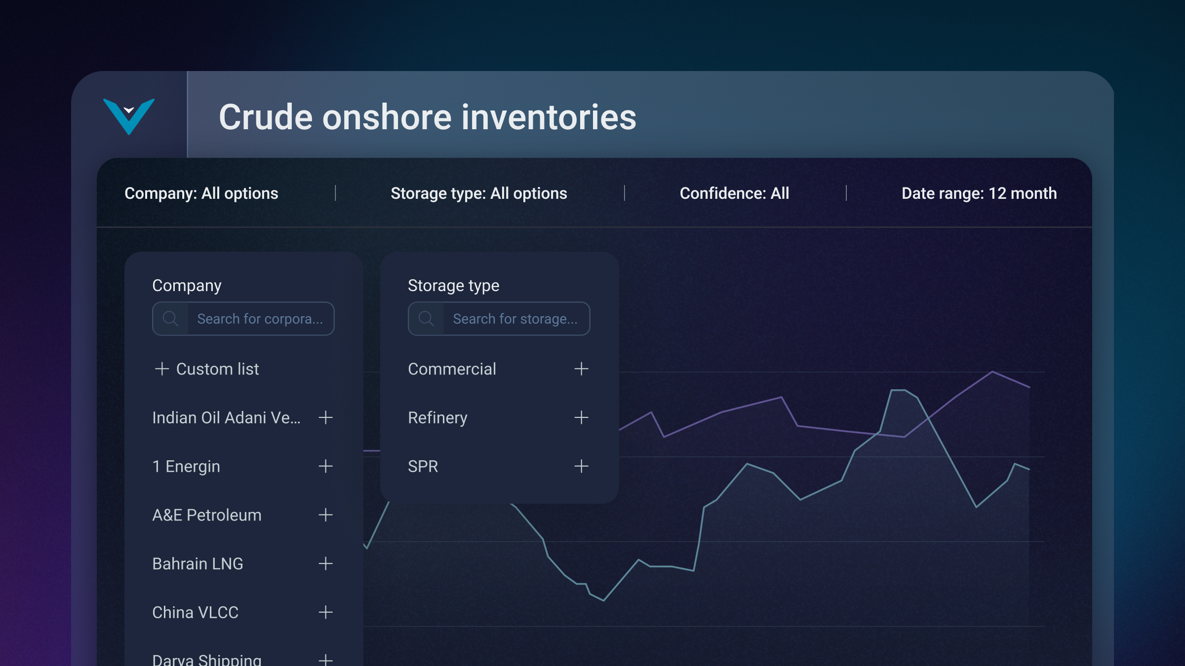Add Commercial storage type with plus icon
Viewport: 1185px width, 666px height.
click(581, 369)
